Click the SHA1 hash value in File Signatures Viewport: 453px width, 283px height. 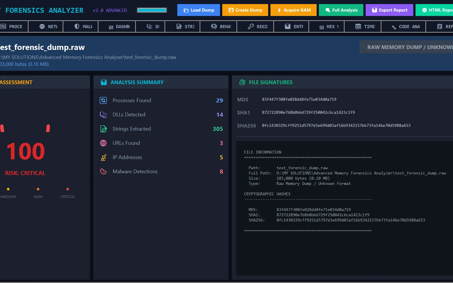308,112
